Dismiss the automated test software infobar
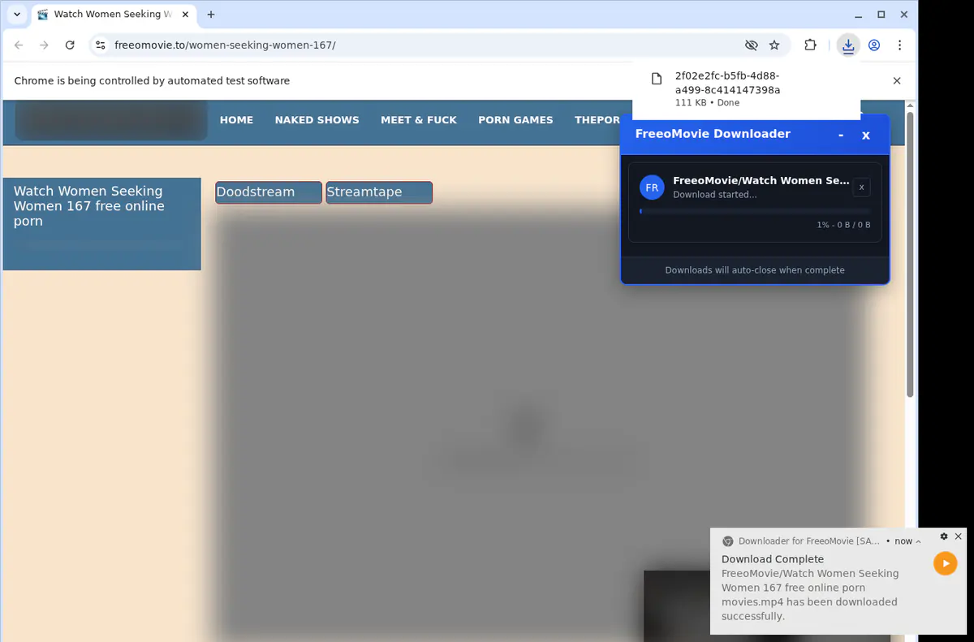Screen dimensions: 974x642 [897, 81]
